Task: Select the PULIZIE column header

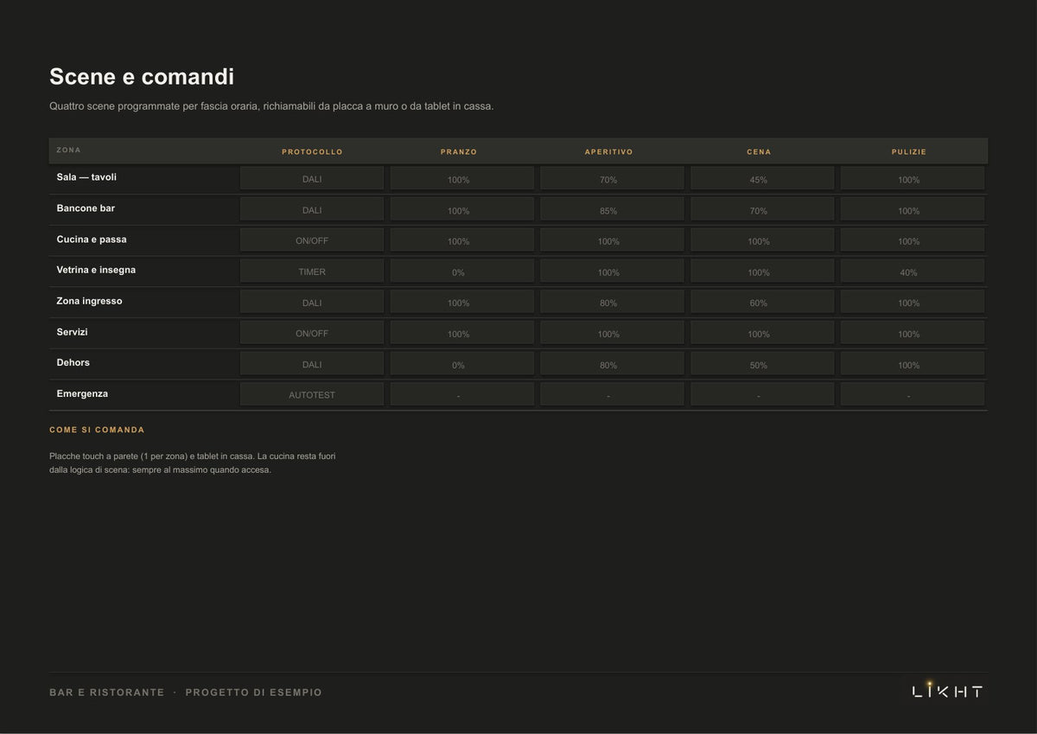Action: (x=909, y=152)
